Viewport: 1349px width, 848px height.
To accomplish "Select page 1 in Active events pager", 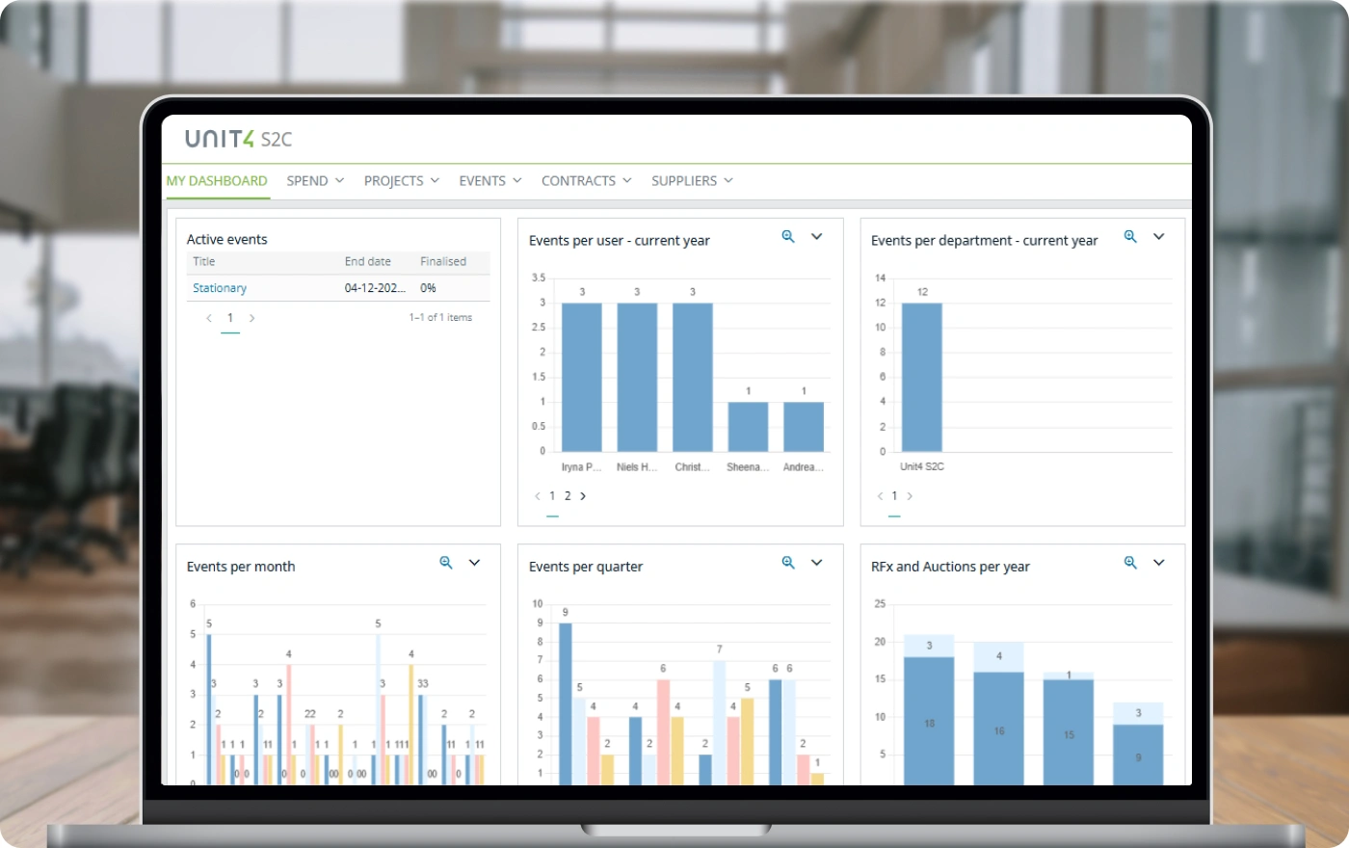I will click(230, 318).
